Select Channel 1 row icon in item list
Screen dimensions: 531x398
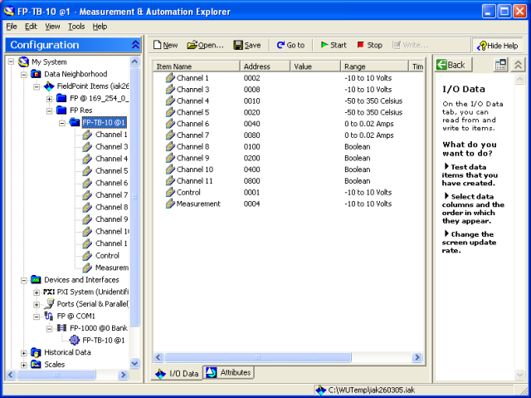[170, 78]
